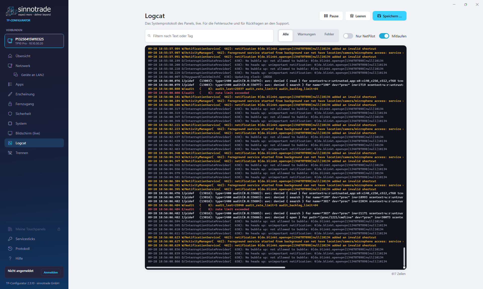Click the "TP-Configurator 2.3.10 · sinnotrade GmbH" footer

click(33, 283)
